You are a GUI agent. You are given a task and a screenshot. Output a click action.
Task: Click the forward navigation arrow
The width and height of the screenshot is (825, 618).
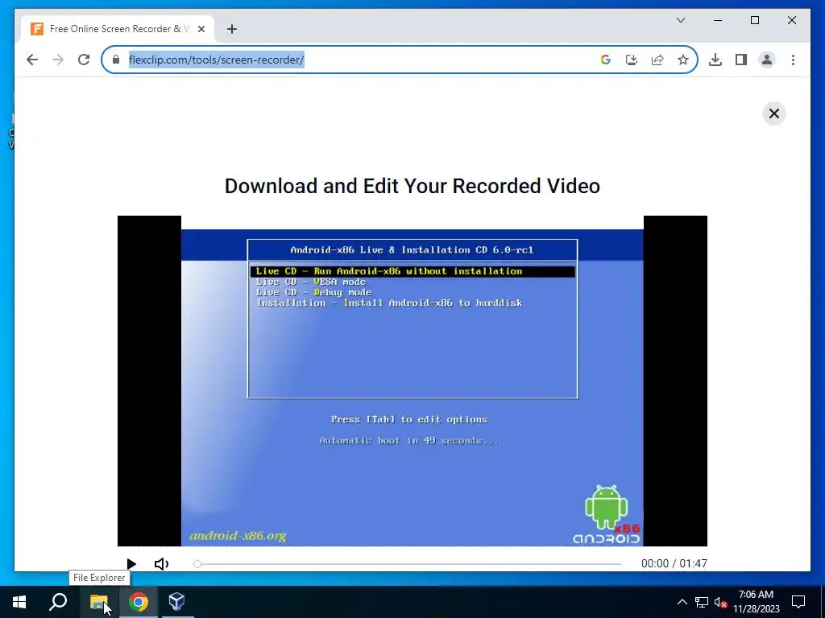click(58, 60)
